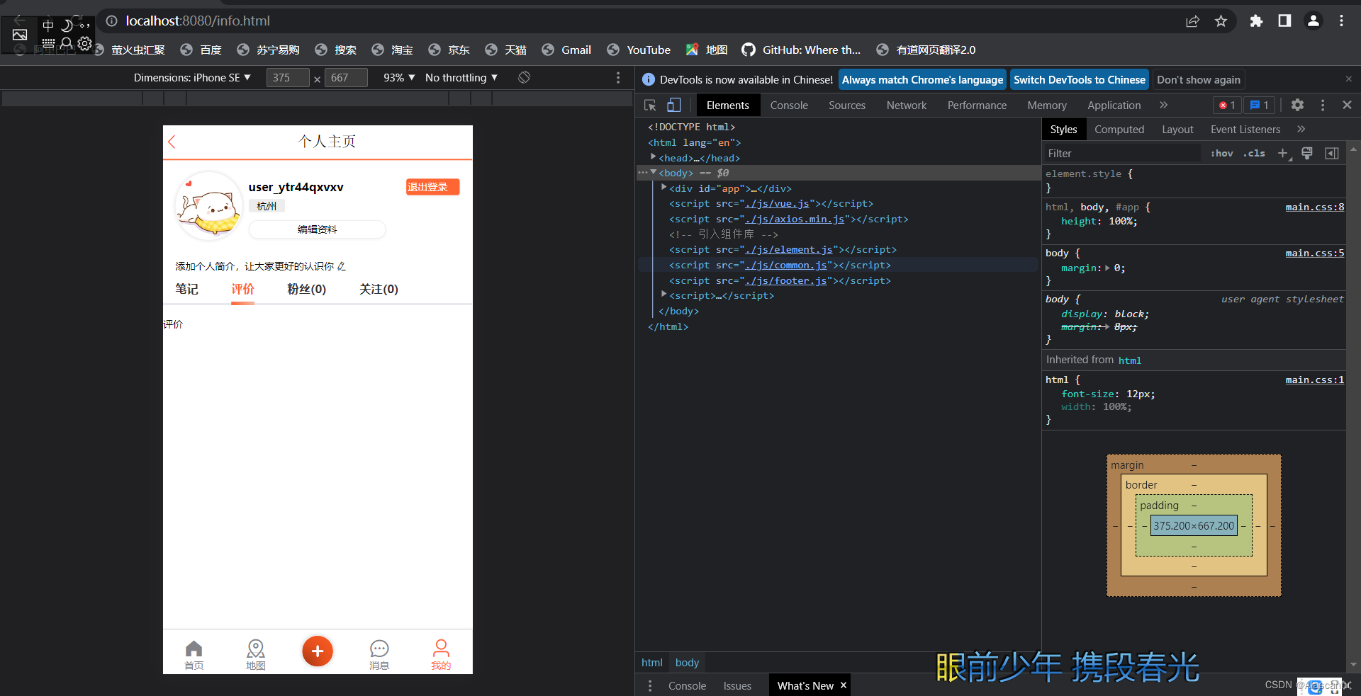Open 首页 home icon in footer

point(194,655)
